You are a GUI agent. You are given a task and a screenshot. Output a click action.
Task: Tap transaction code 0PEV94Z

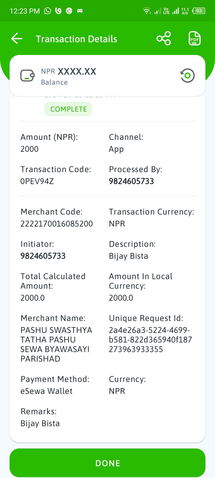click(x=37, y=181)
